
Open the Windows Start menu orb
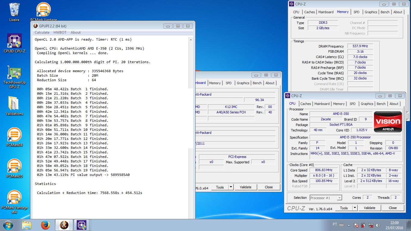click(8, 225)
